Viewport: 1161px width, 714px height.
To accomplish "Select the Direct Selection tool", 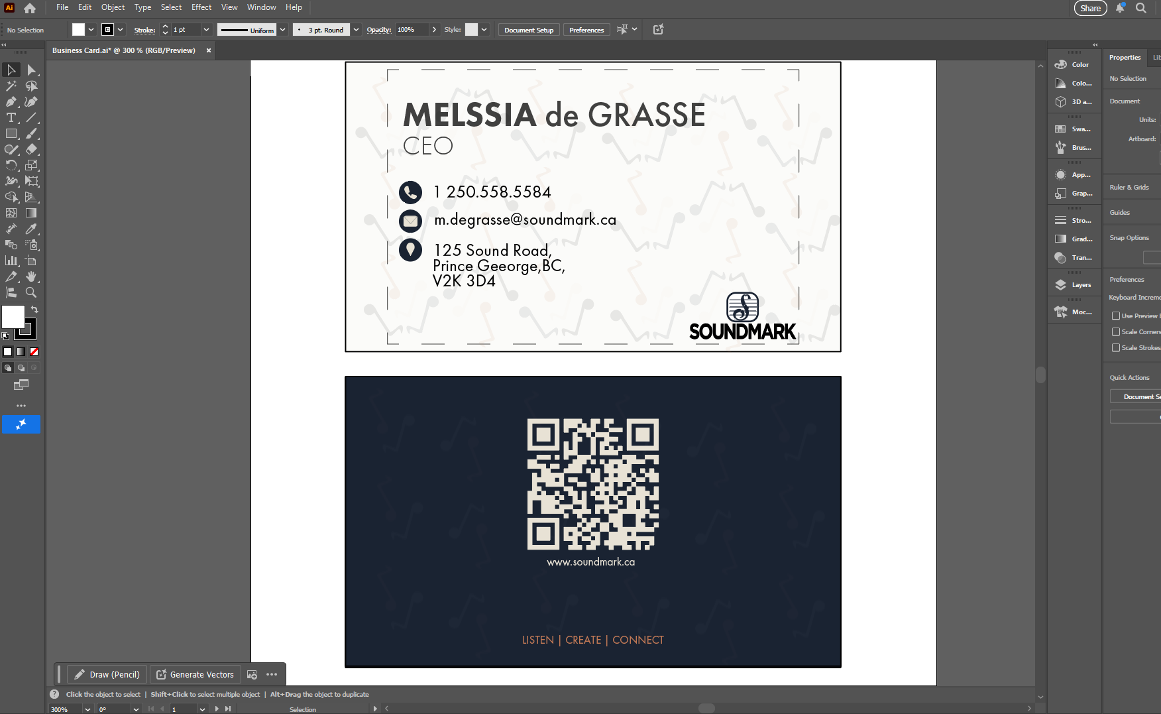I will pos(31,70).
